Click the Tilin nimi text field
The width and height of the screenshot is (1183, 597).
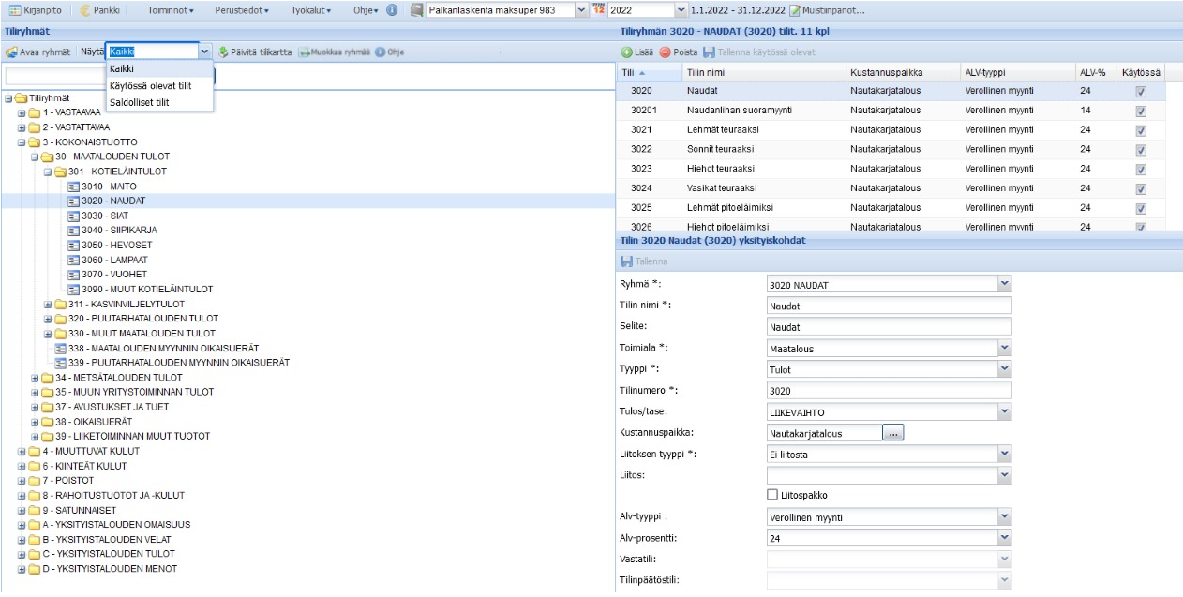[x=889, y=306]
